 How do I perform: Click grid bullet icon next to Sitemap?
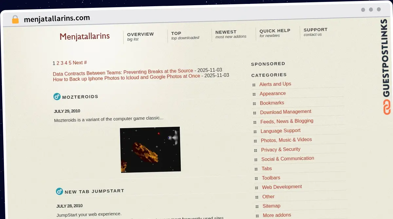click(x=257, y=207)
